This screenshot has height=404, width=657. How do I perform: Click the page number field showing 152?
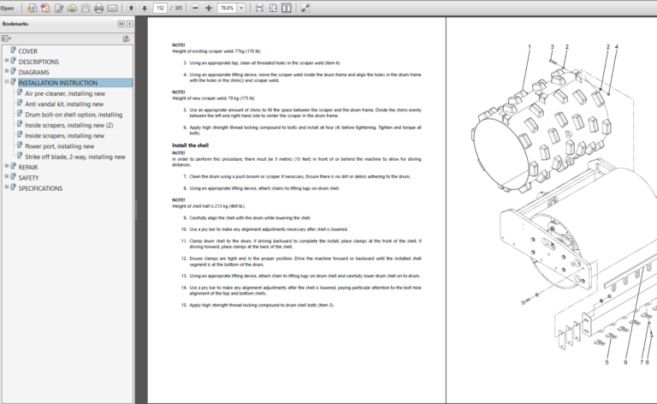161,8
